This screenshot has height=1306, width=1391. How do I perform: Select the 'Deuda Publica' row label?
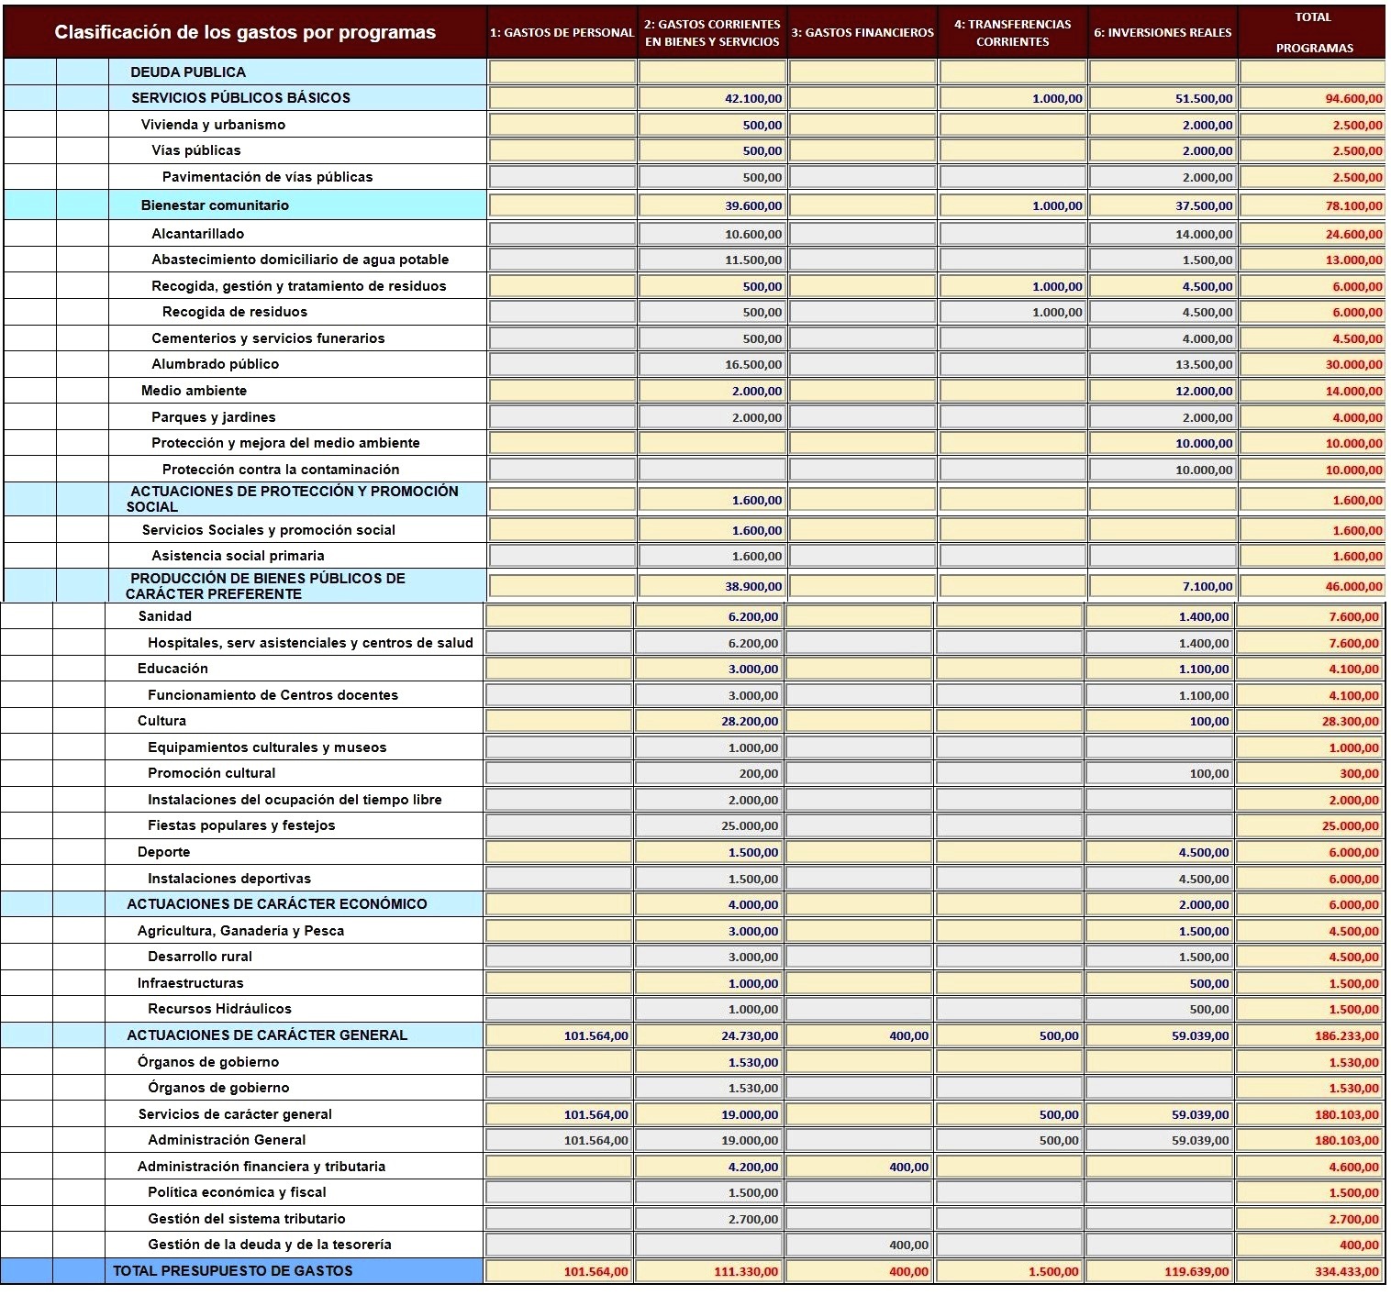tap(188, 72)
